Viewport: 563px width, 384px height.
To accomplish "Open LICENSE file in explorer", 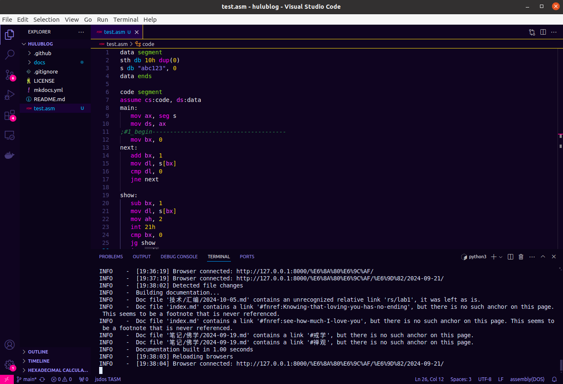I will click(55, 81).
